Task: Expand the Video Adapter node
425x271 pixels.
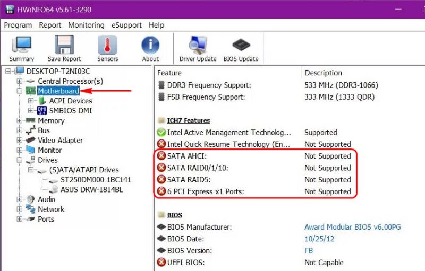Action: coord(20,141)
